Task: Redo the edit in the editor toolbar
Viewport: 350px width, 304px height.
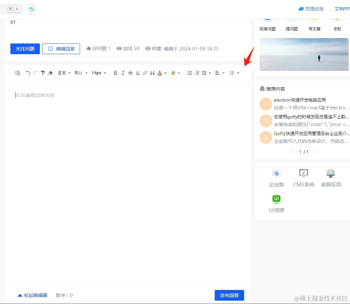Action: (x=35, y=73)
